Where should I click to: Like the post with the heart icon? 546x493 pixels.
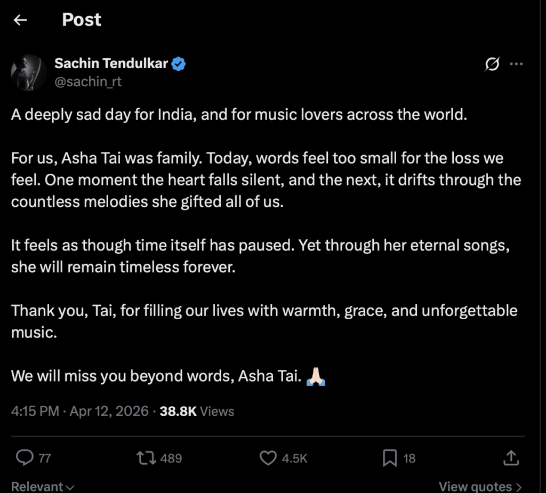(268, 458)
